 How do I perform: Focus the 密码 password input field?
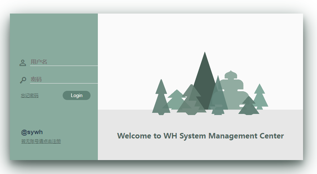63,79
